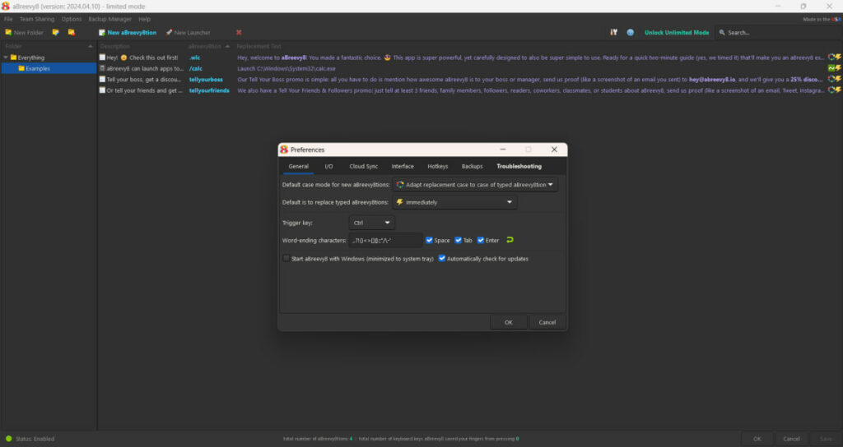The height and width of the screenshot is (447, 843).
Task: Click the document icon of 'Tell your boss' row
Action: pos(102,80)
